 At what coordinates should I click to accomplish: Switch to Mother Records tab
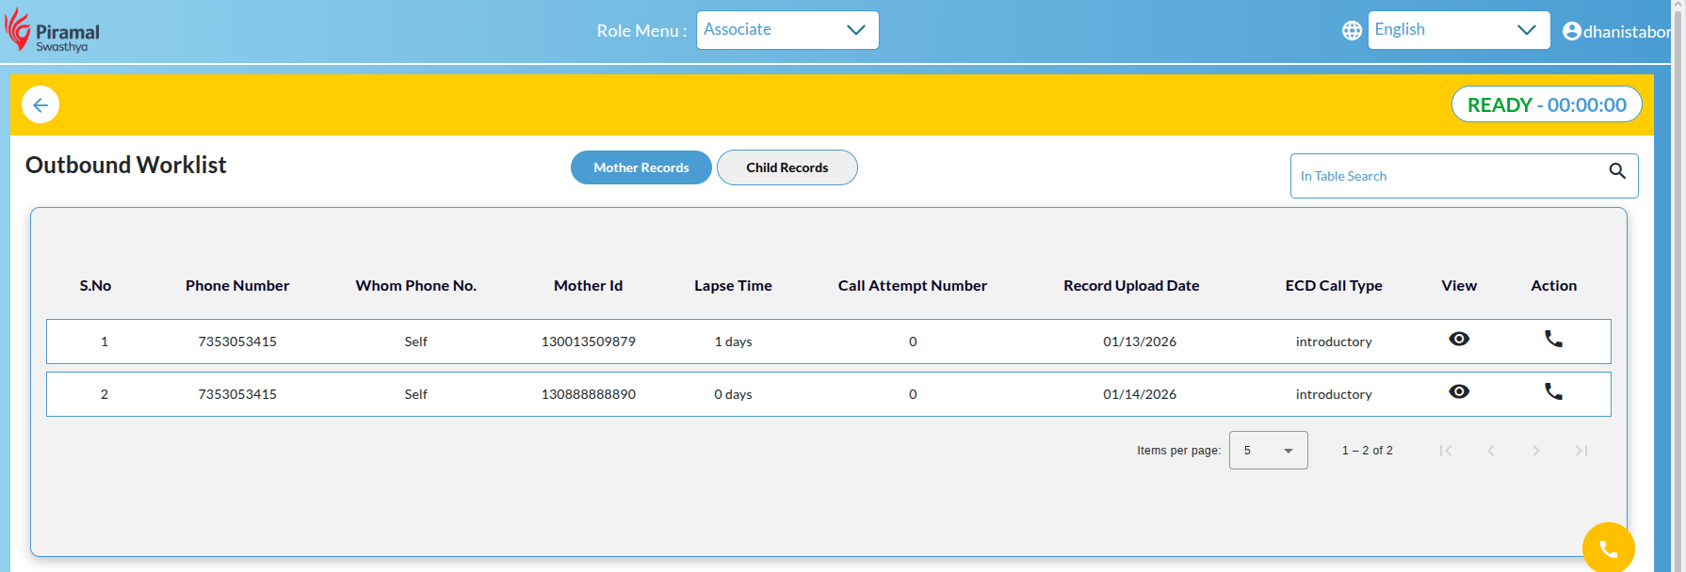pos(640,167)
